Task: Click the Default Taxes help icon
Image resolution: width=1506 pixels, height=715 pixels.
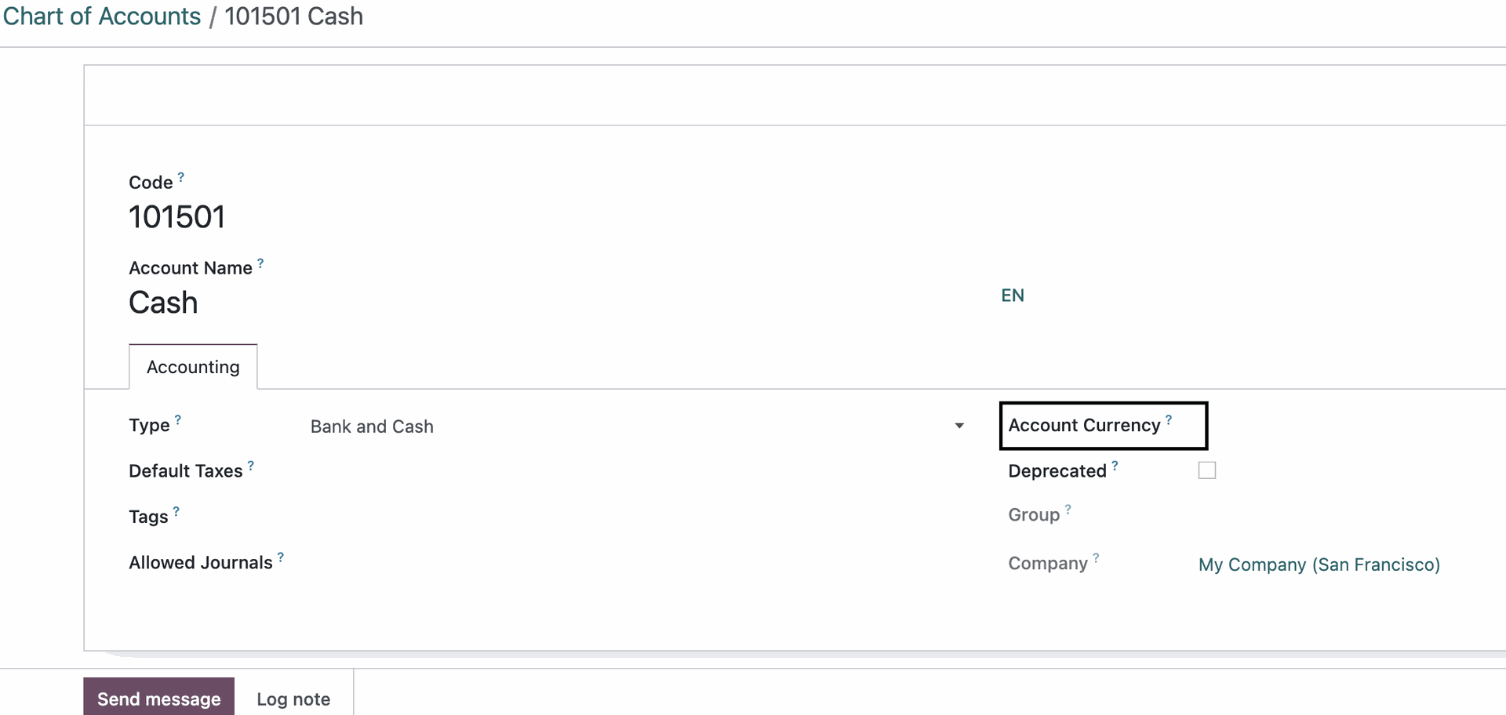Action: pyautogui.click(x=251, y=466)
